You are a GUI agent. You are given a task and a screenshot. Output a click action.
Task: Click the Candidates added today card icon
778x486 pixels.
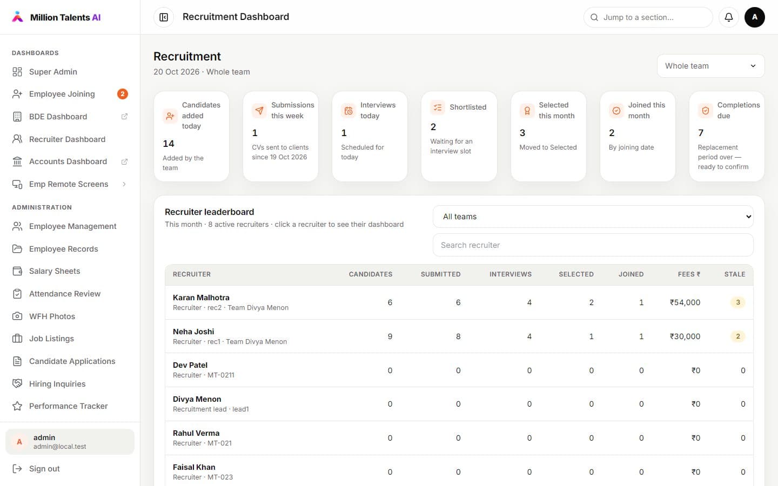pos(170,116)
